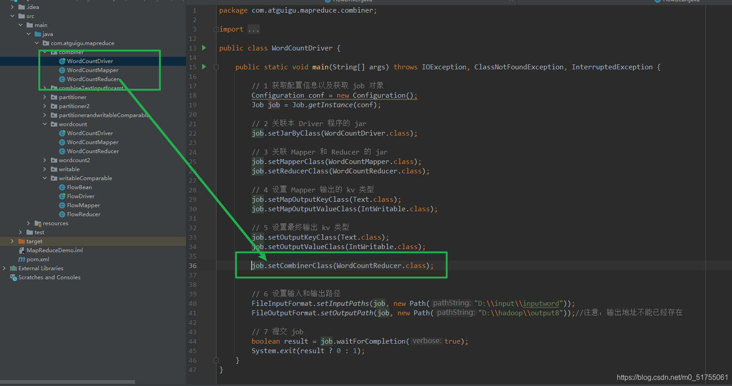This screenshot has height=386, width=732.
Task: Click the .idea folder icon
Action: point(22,7)
